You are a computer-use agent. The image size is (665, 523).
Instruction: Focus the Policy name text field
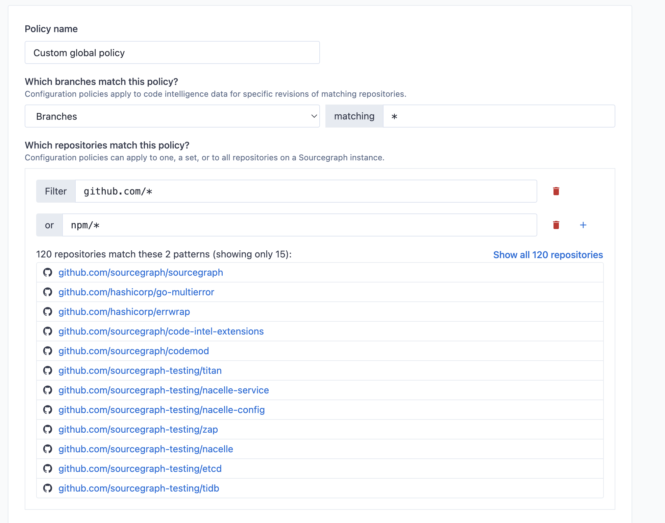[172, 53]
